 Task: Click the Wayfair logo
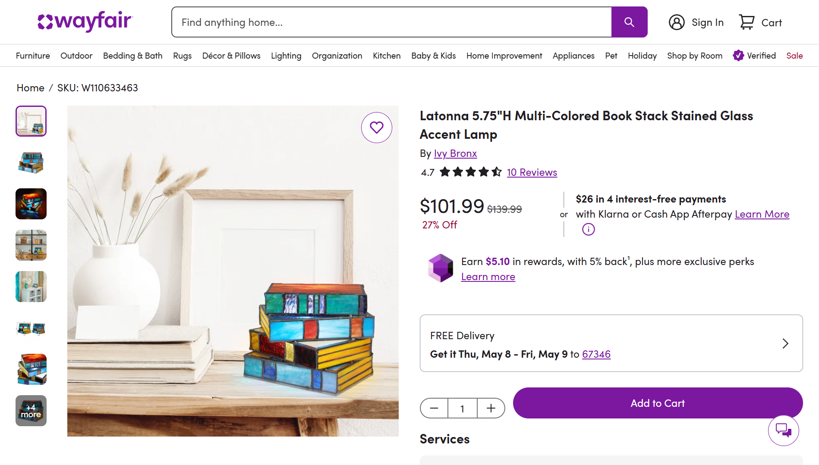(x=85, y=22)
